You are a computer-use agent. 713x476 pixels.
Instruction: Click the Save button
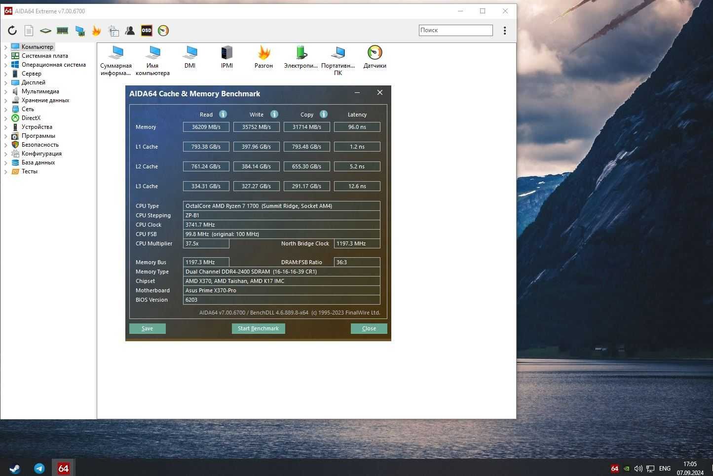[148, 328]
